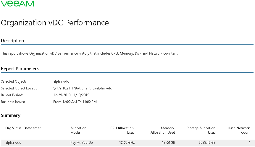Screen dimensions: 255x147
Task: Click the 2588.46 GB storage value
Action: click(x=207, y=143)
